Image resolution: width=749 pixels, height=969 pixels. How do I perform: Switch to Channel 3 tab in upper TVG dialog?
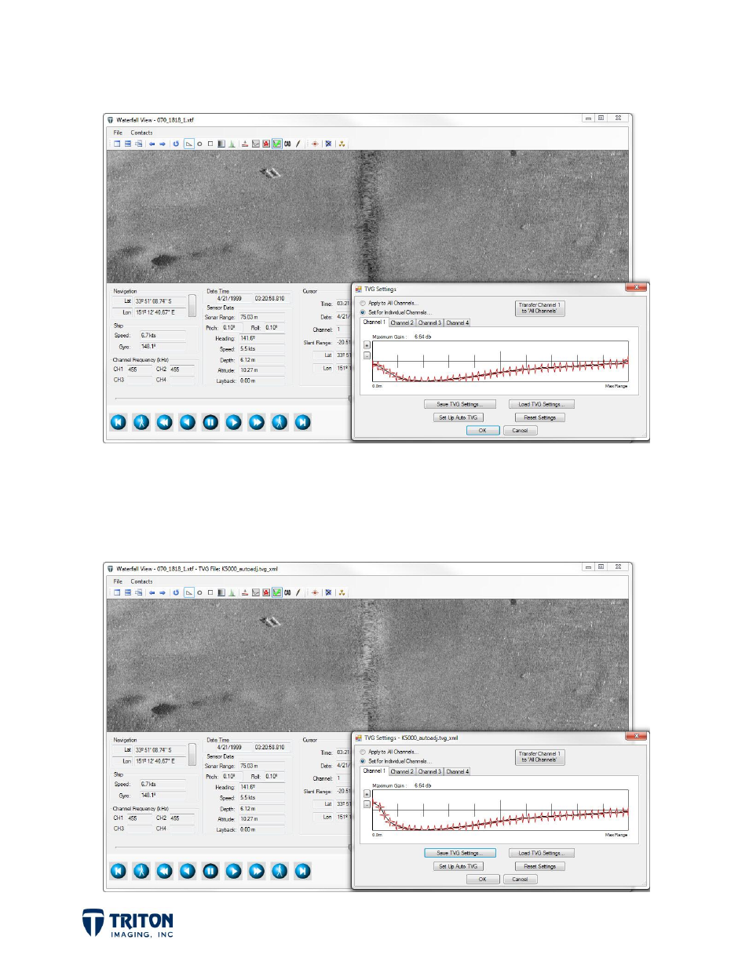[429, 322]
